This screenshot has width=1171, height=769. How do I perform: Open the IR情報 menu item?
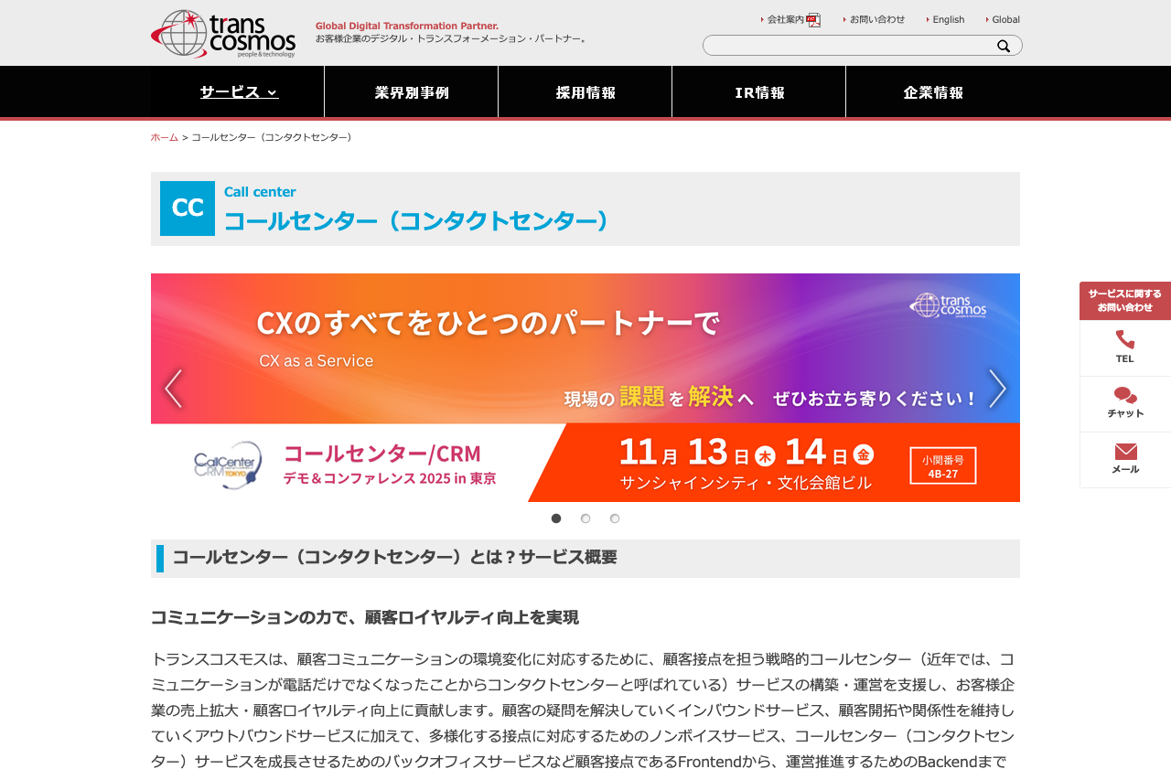(x=759, y=92)
